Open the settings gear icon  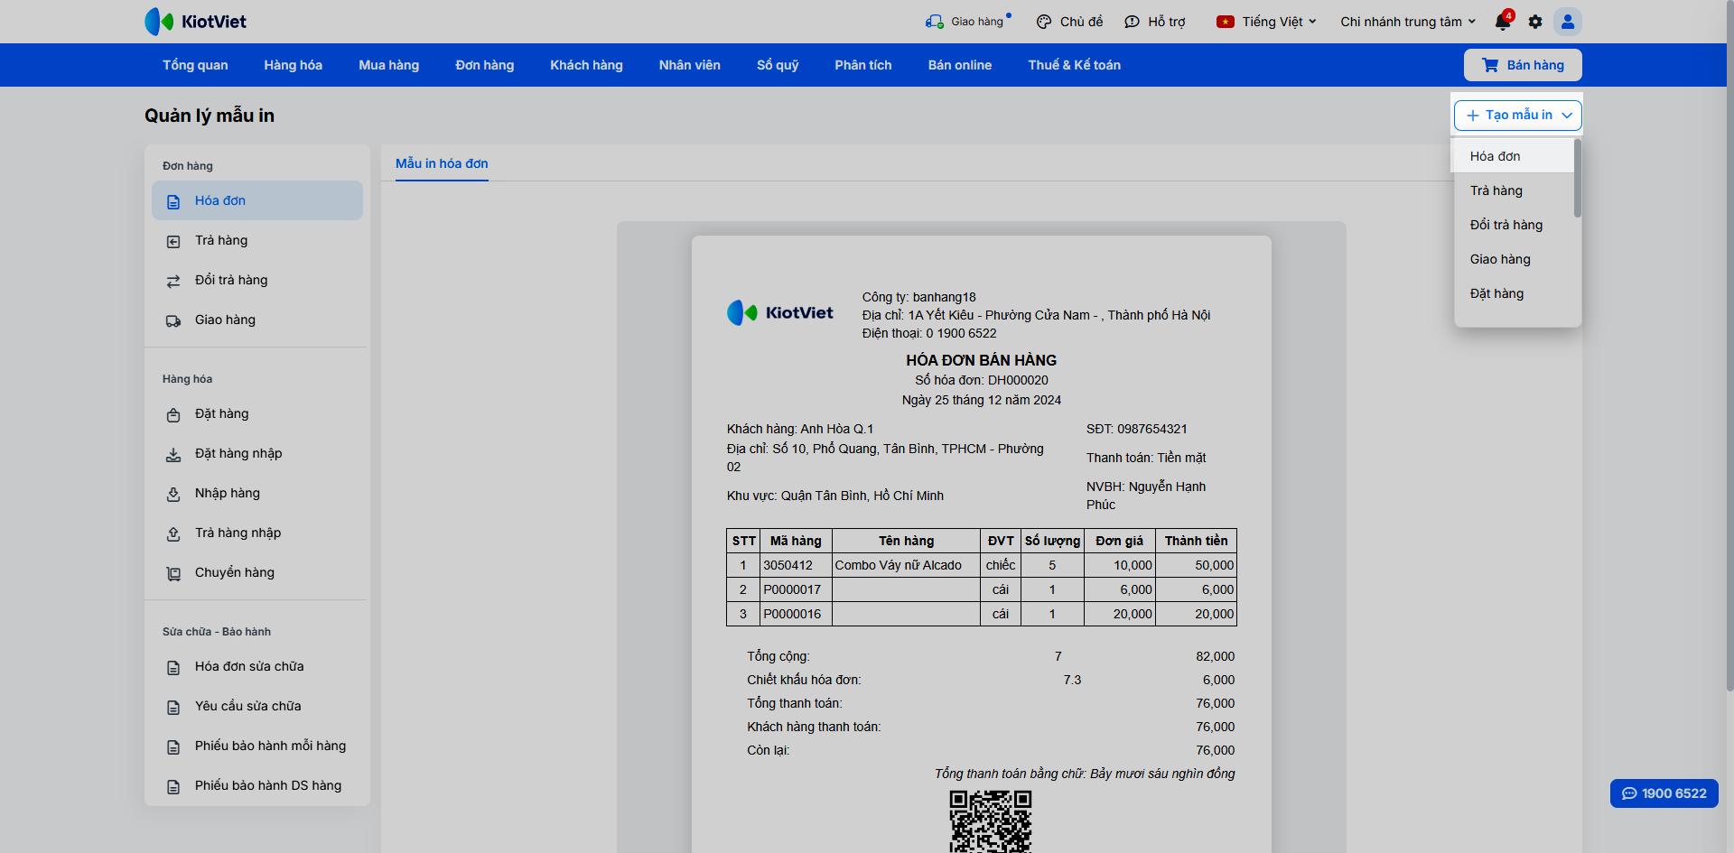coord(1535,22)
